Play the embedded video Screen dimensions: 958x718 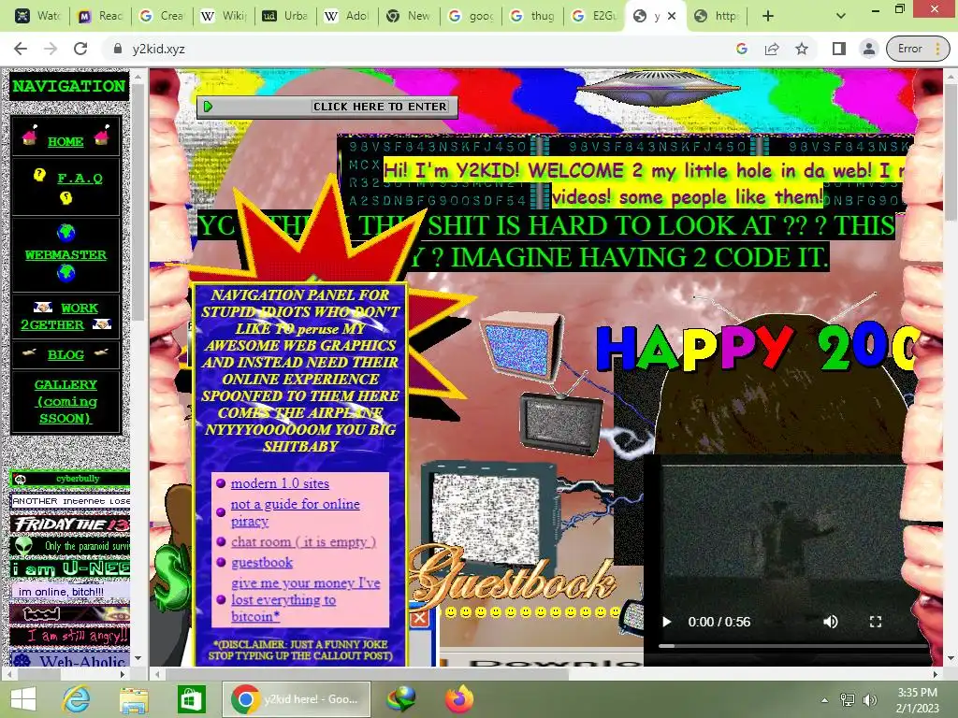point(666,622)
